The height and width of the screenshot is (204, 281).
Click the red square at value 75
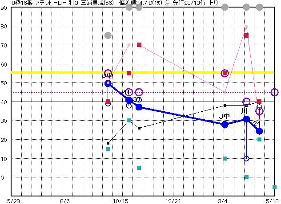[x=246, y=35]
